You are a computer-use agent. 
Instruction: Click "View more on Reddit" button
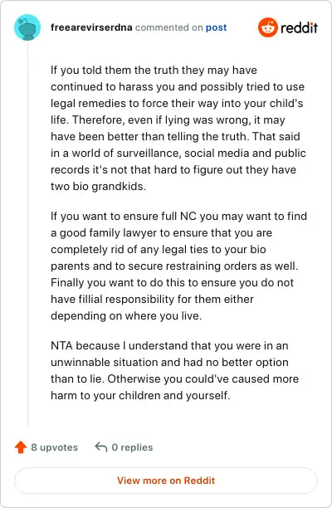coord(166,481)
